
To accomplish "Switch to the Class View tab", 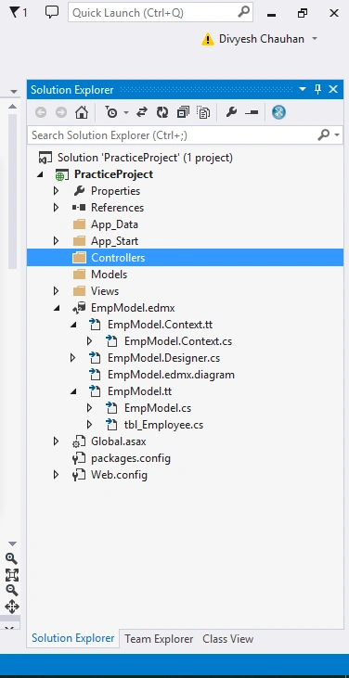I will pos(228,639).
